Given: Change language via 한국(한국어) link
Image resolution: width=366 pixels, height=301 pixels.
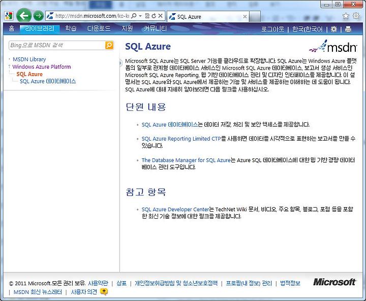Looking at the screenshot, I should pos(307,29).
